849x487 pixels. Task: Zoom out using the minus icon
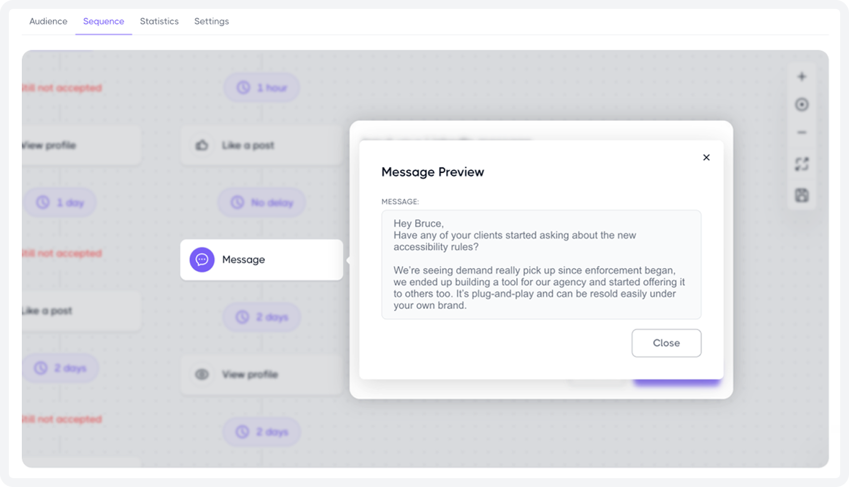pos(802,132)
